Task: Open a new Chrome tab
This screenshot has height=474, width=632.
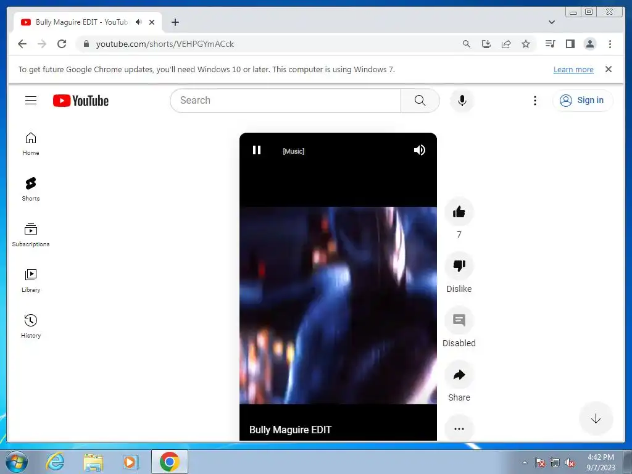Action: click(x=175, y=22)
